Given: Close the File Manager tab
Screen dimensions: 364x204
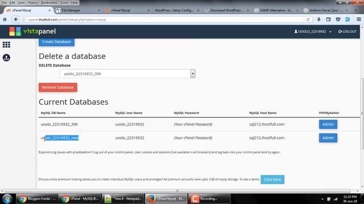Looking at the screenshot, I should point(99,10).
